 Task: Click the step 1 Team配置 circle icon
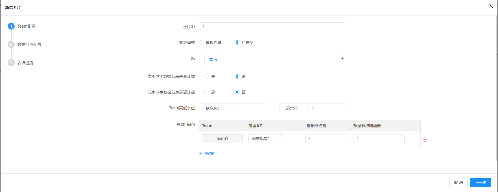pyautogui.click(x=11, y=26)
